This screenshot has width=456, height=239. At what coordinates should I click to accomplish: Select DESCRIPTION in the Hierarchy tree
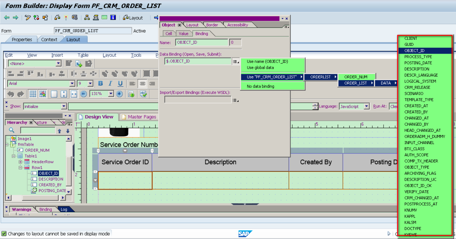(x=51, y=179)
